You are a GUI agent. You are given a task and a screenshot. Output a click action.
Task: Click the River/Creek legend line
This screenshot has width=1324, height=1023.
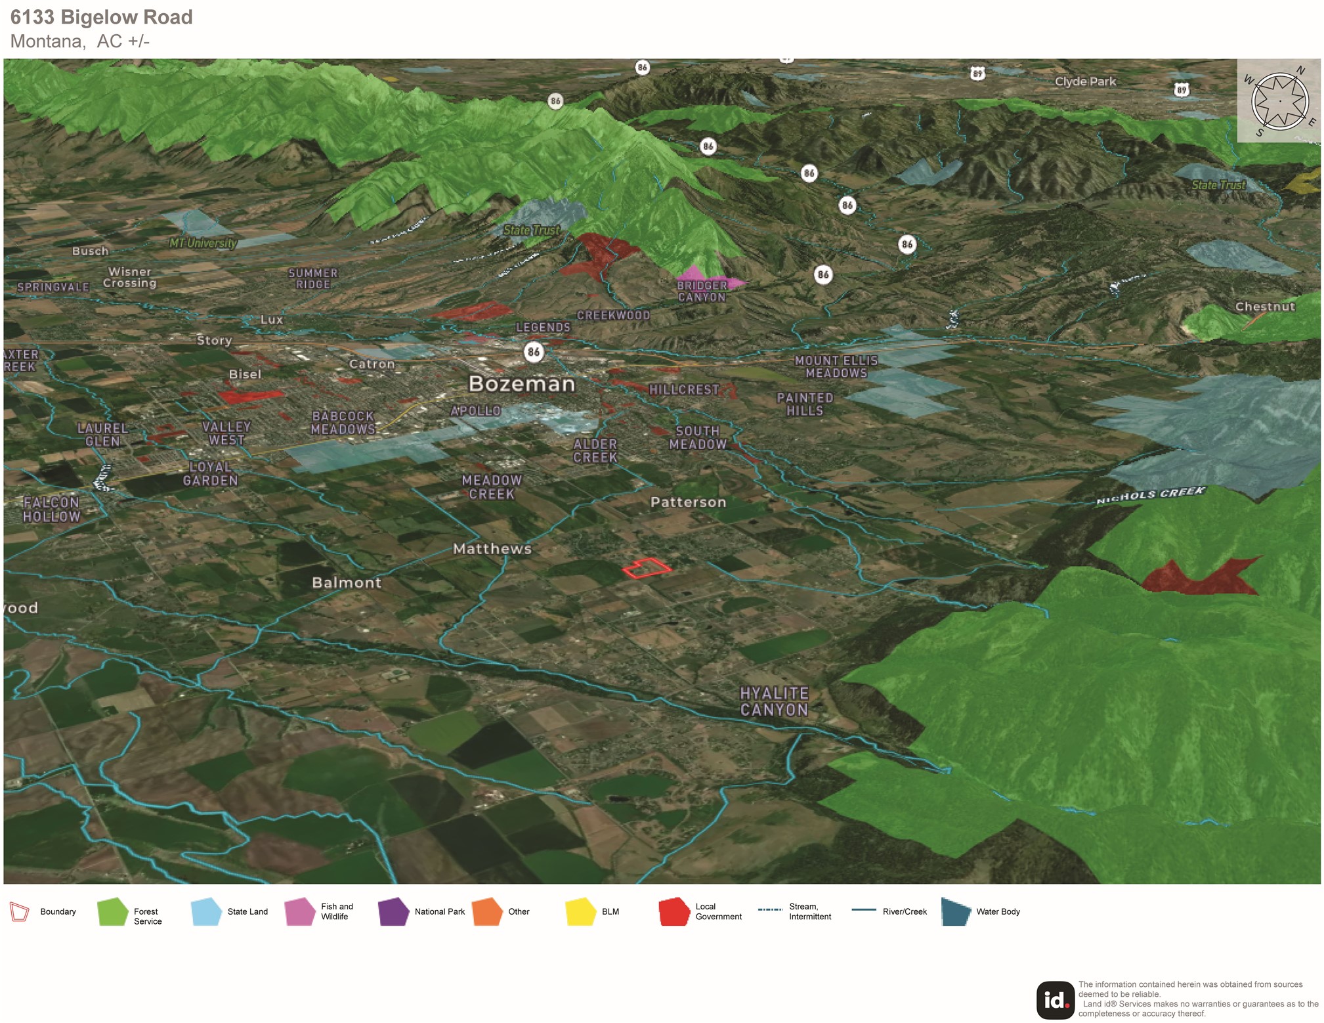(x=863, y=910)
